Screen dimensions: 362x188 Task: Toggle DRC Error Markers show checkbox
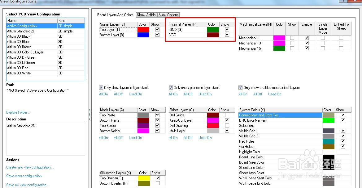[x=343, y=120]
